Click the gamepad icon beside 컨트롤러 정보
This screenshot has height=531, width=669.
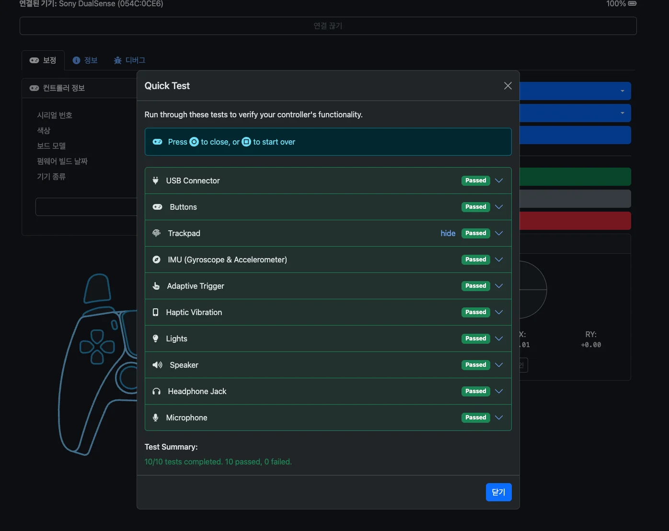(x=35, y=88)
